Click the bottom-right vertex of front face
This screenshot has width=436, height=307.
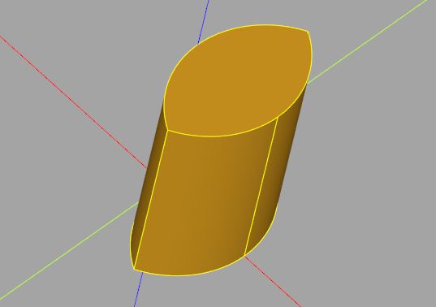coord(244,255)
